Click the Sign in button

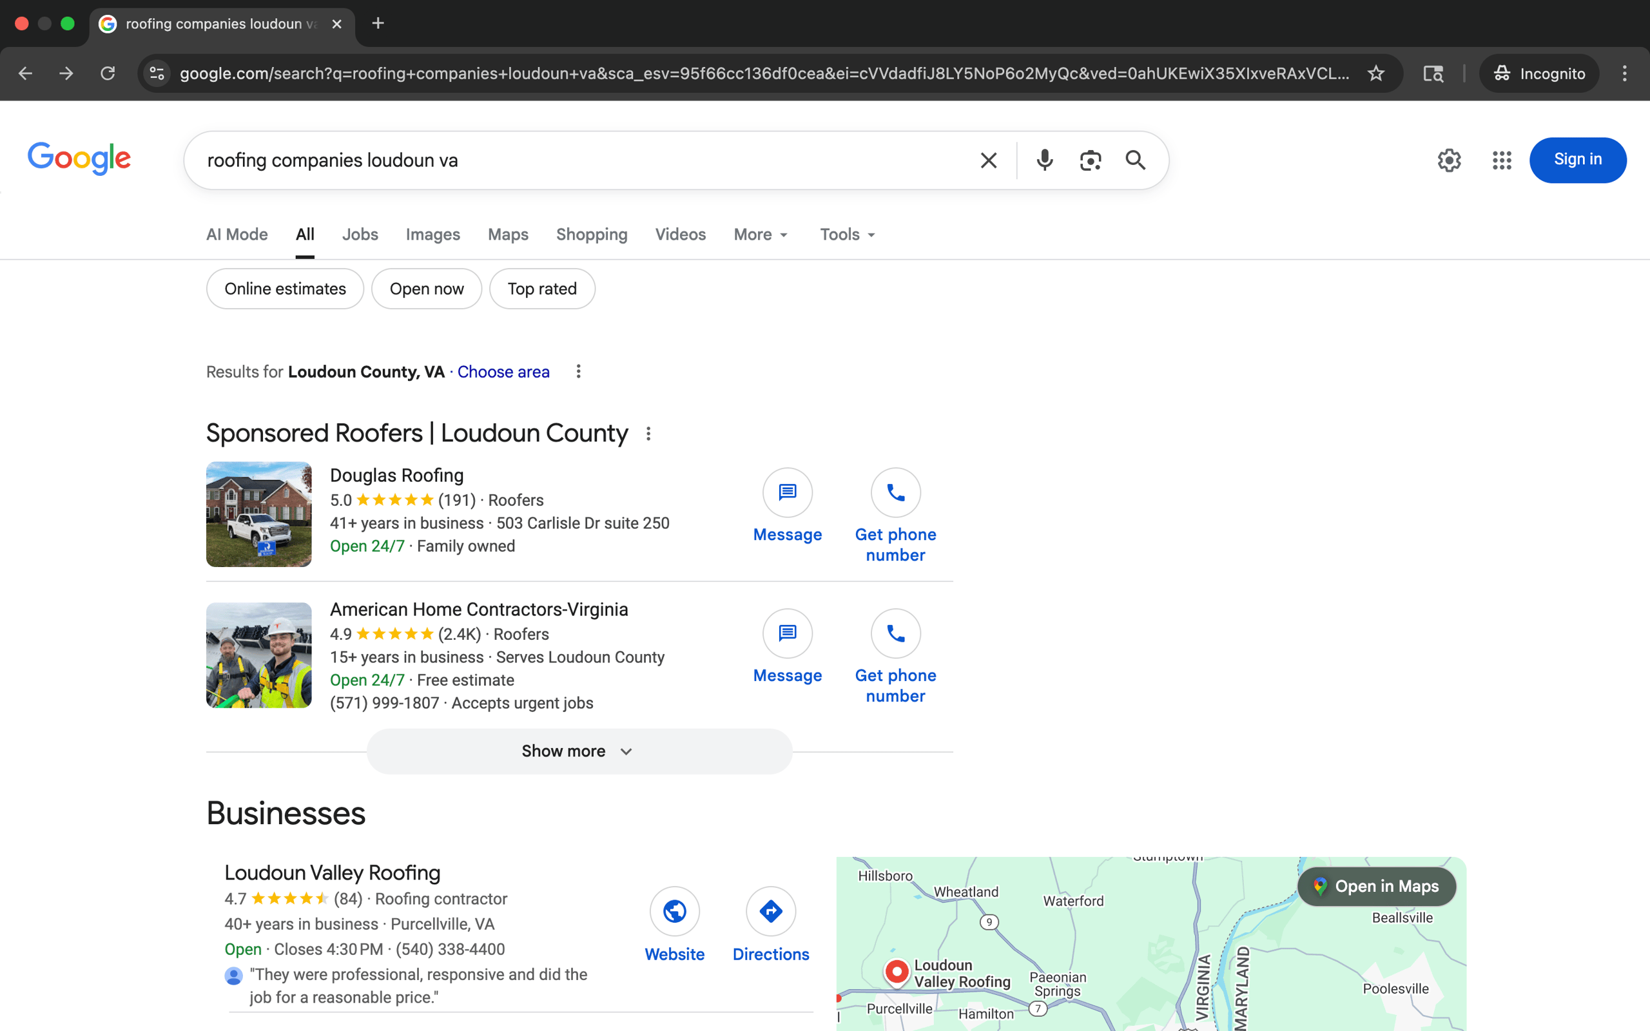coord(1577,160)
